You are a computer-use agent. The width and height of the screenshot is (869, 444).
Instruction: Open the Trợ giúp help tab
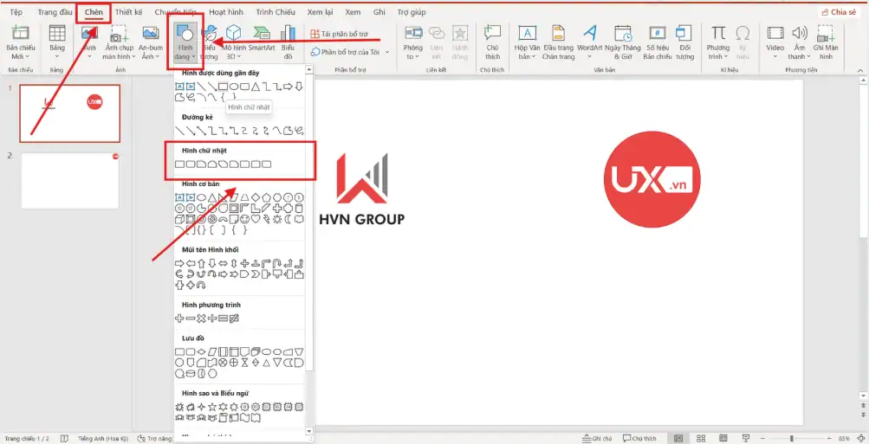[411, 12]
